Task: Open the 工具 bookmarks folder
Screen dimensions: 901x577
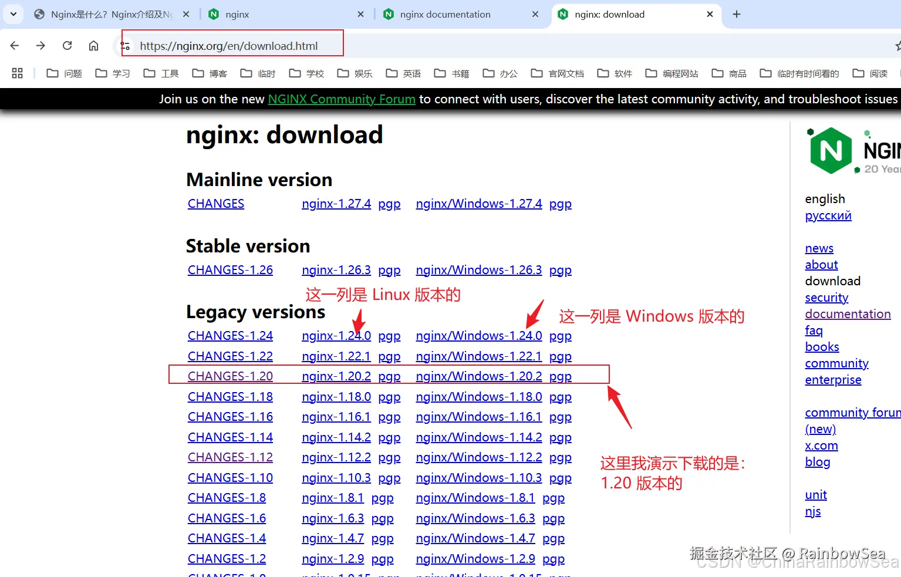Action: tap(161, 73)
